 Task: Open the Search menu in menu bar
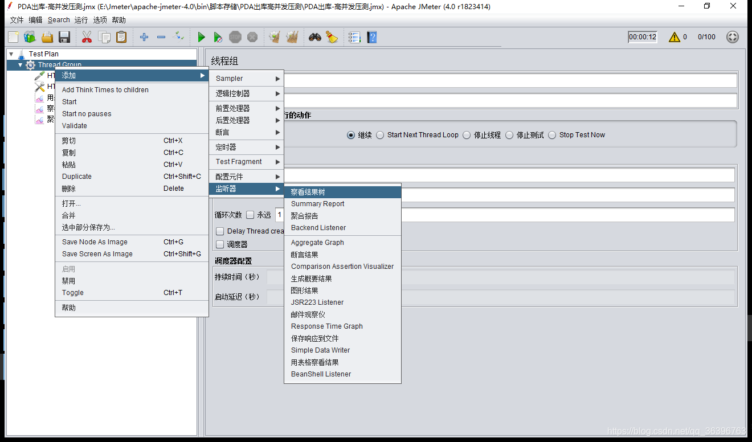(x=59, y=20)
